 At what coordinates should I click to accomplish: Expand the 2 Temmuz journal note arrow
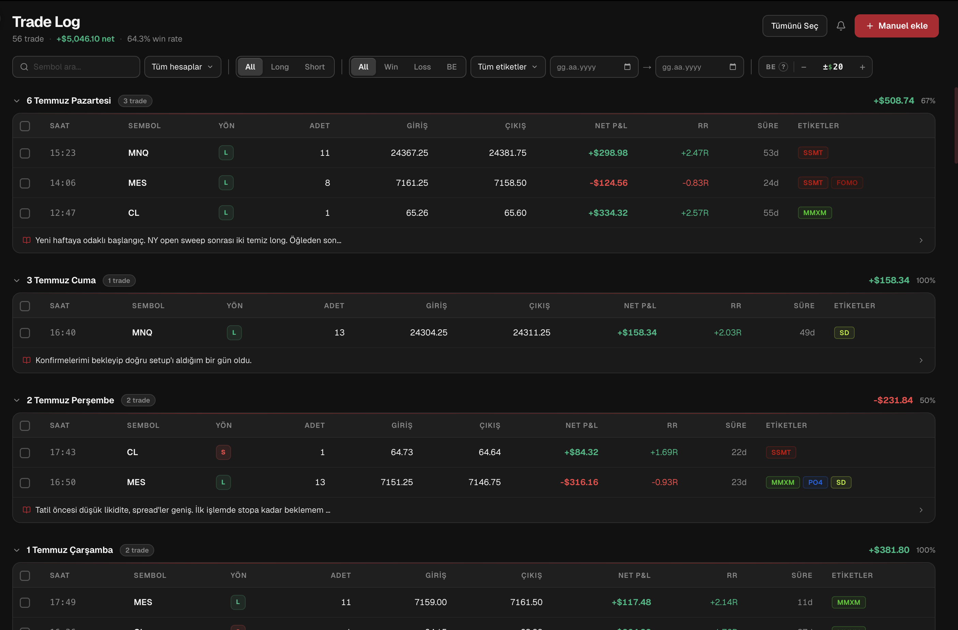pos(921,510)
